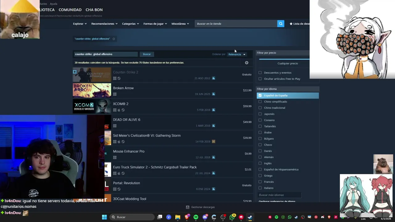The image size is (395, 222).
Task: Check Inglés language filter
Action: coord(260,163)
